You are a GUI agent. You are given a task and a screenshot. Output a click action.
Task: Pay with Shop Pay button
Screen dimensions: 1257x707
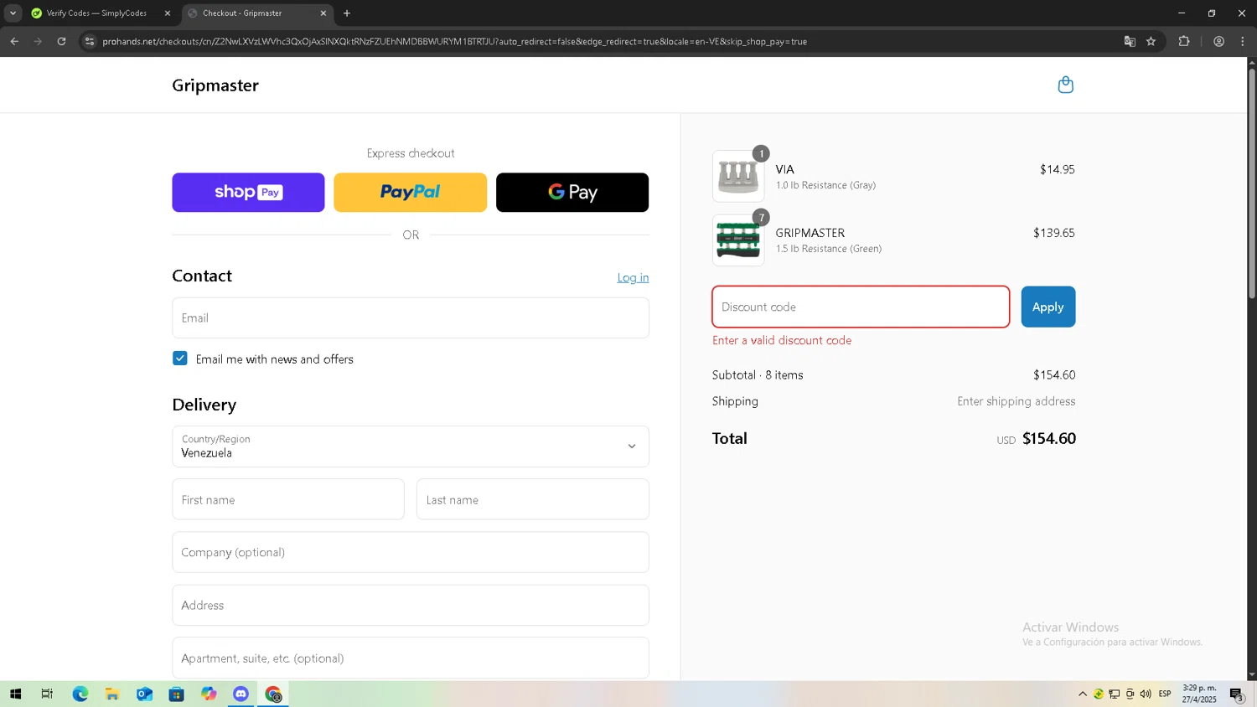coord(248,192)
